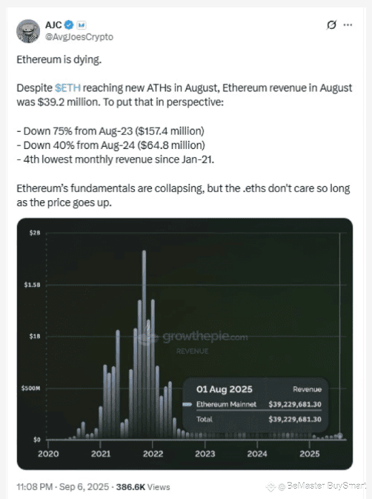Image resolution: width=372 pixels, height=499 pixels.
Task: Click the BeMaster BuySmart watermark logo
Action: tap(316, 486)
